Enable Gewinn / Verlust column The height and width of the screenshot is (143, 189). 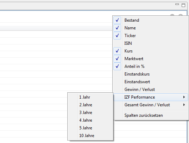[139, 90]
